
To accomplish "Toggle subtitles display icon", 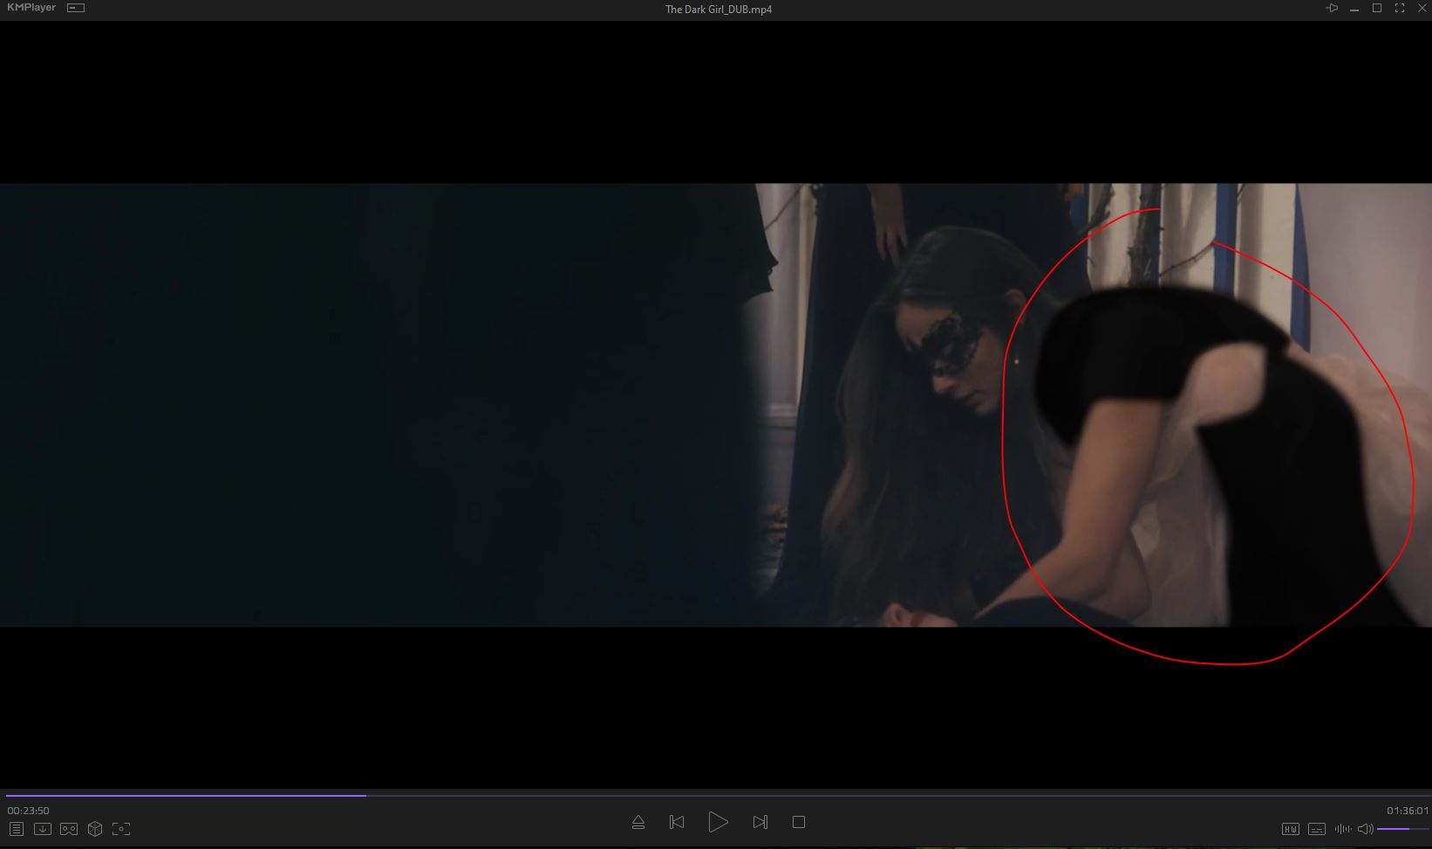I will [1317, 829].
